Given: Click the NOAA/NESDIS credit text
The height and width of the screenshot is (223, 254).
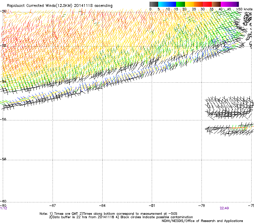Looking at the screenshot, I should coord(202,221).
